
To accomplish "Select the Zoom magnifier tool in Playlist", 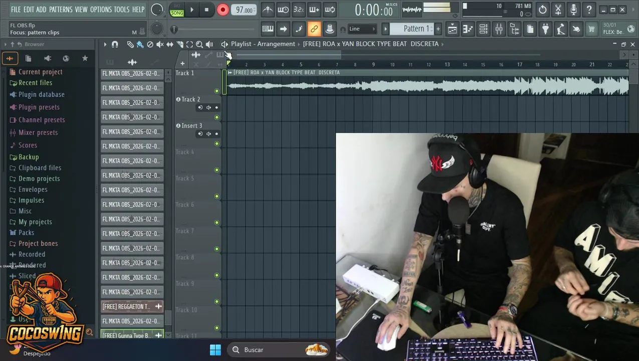I will tap(199, 44).
